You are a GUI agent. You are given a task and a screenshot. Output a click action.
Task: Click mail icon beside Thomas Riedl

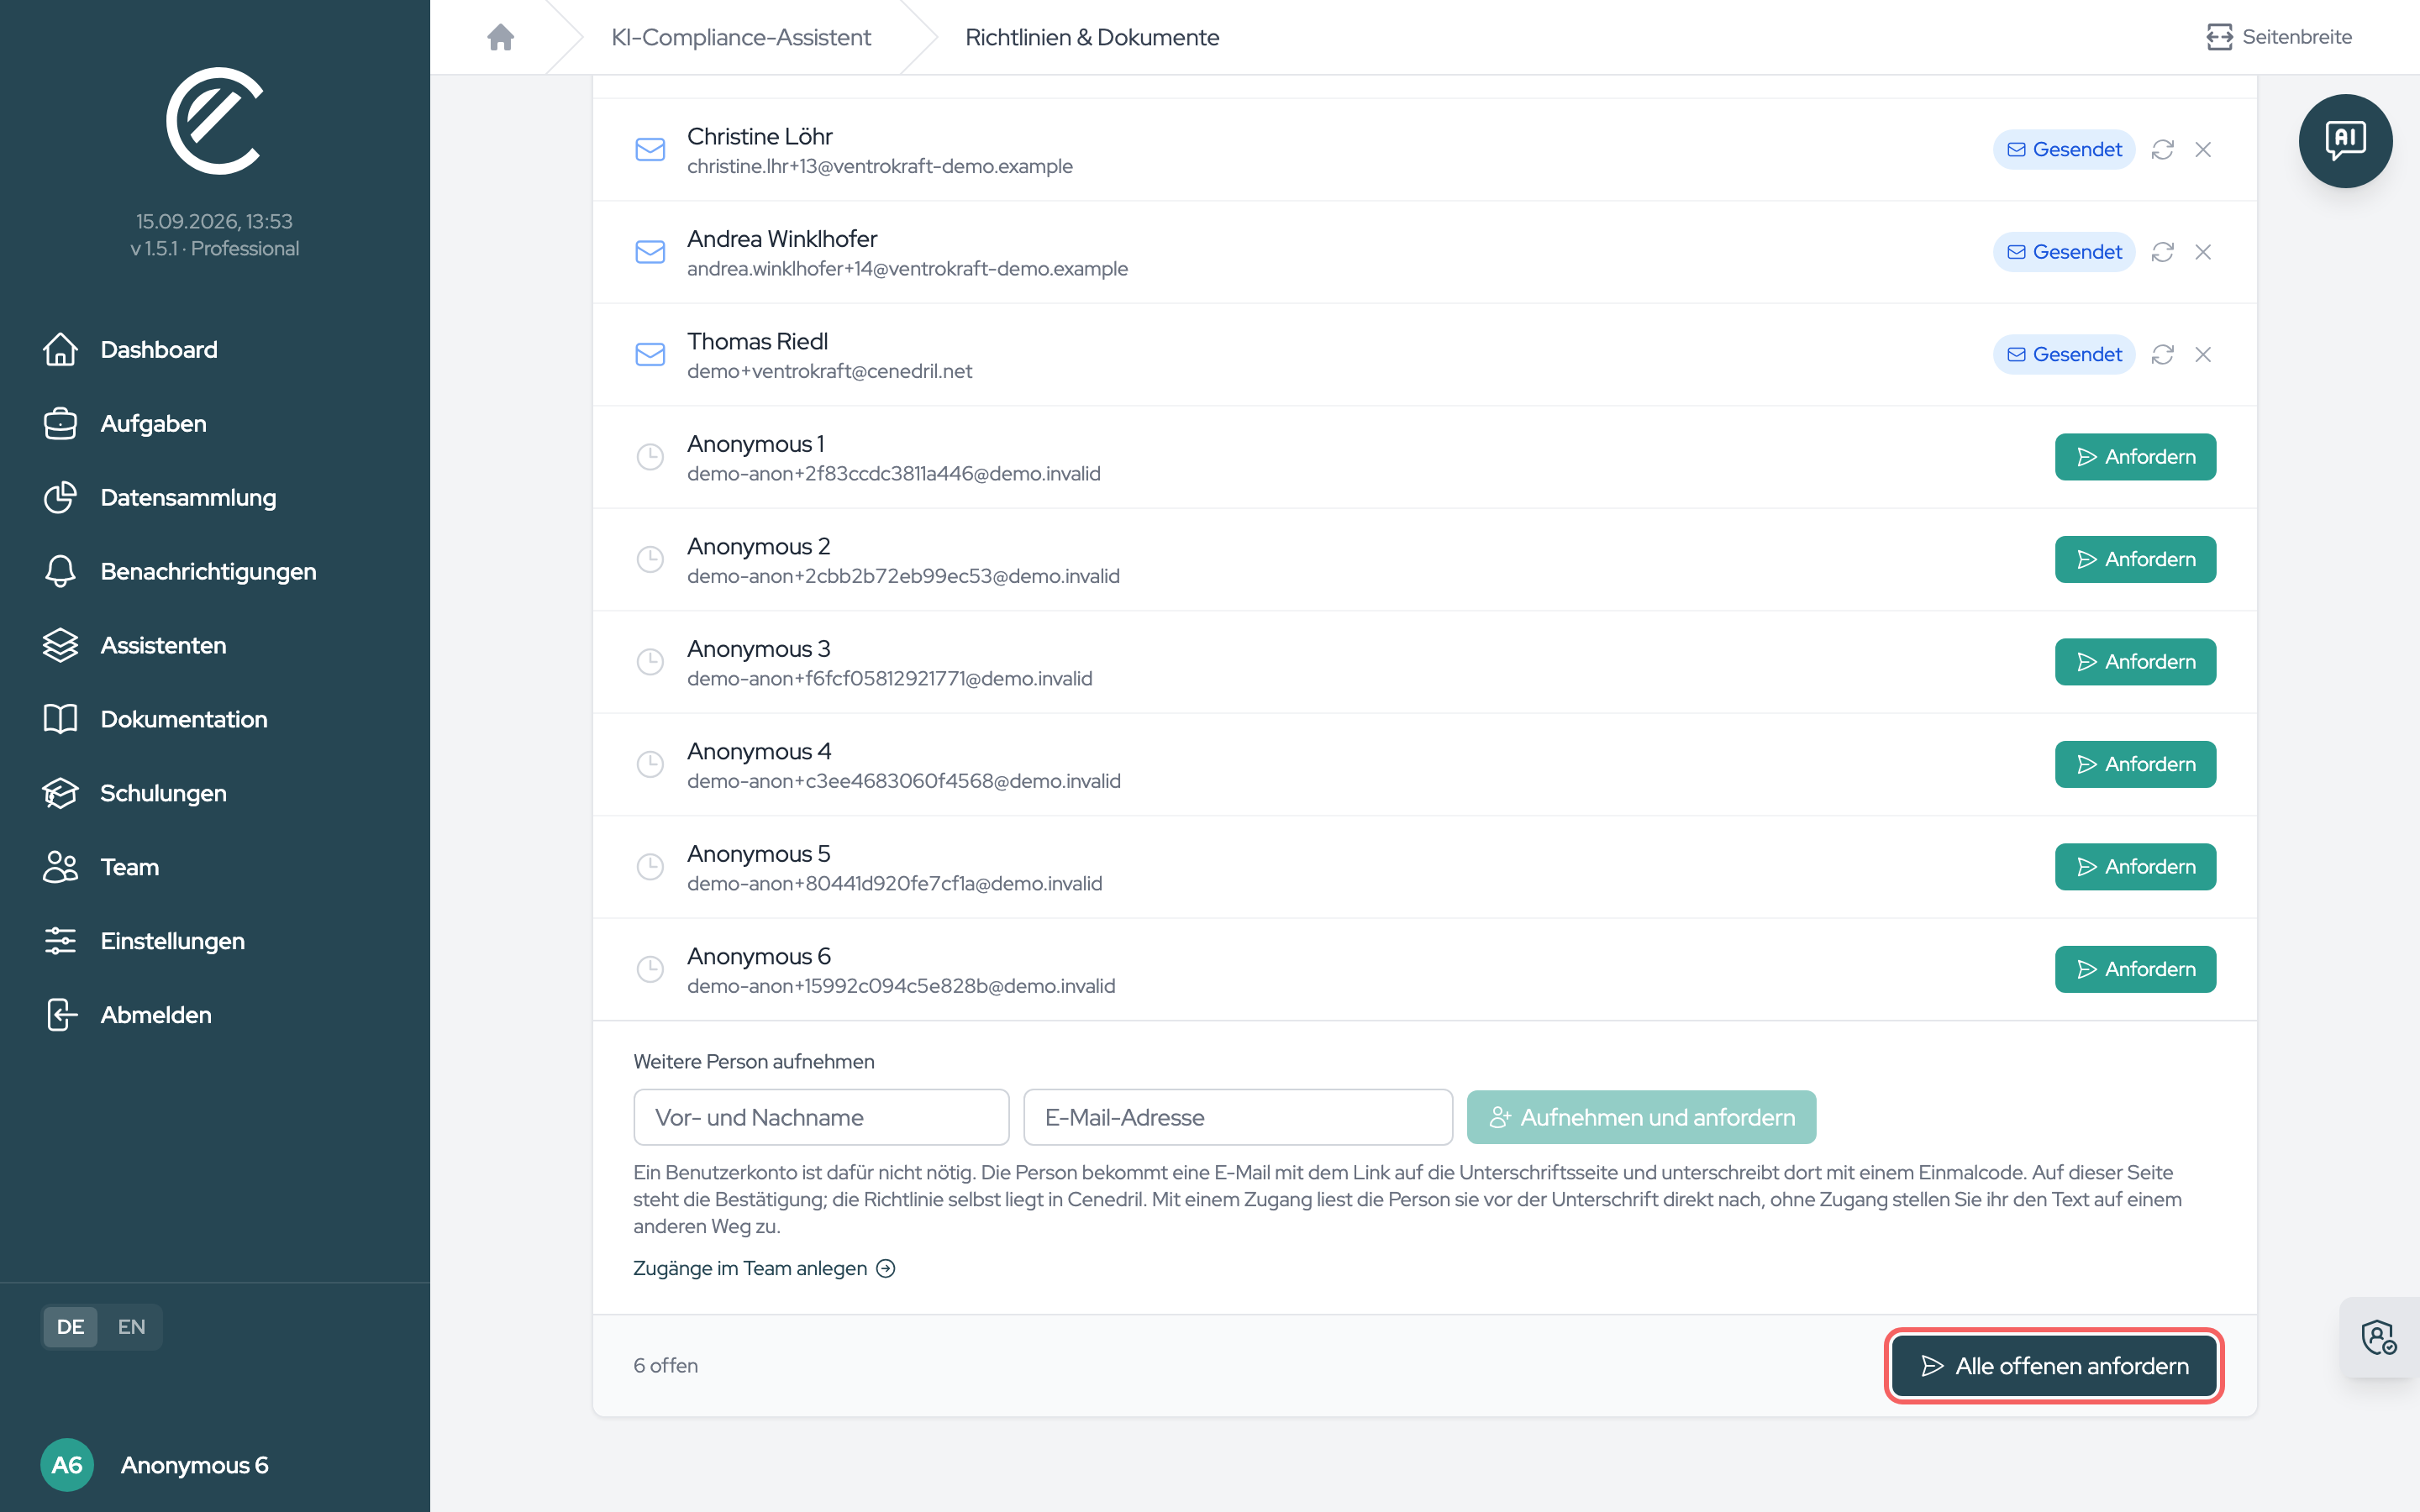click(x=650, y=355)
